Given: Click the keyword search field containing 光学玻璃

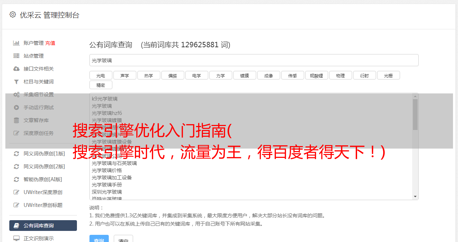Looking at the screenshot, I should (x=254, y=60).
